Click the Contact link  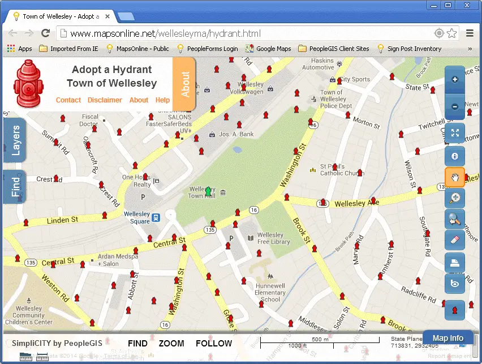click(x=68, y=100)
